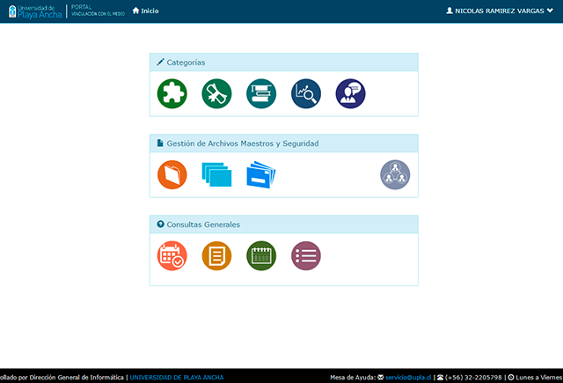The height and width of the screenshot is (383, 563).
Task: Go to Inicio in the top bar
Action: coord(145,11)
